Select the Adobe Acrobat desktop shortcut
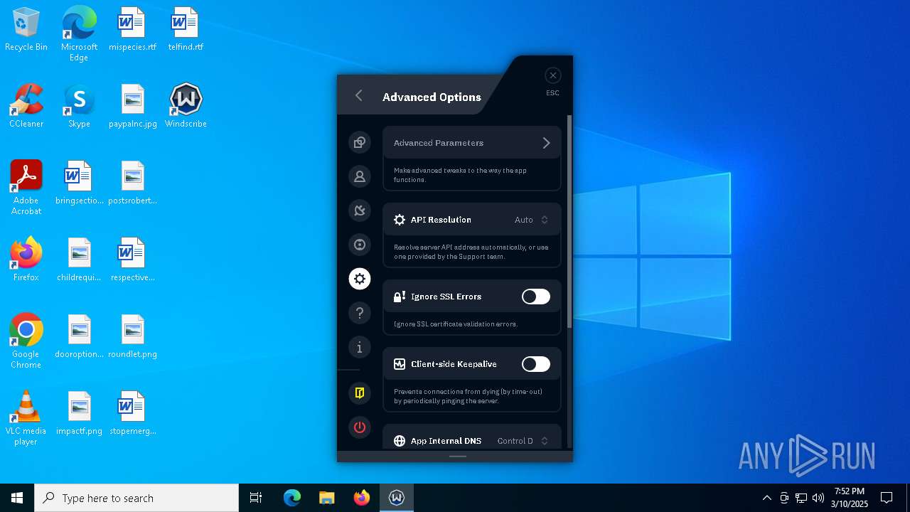 26,188
